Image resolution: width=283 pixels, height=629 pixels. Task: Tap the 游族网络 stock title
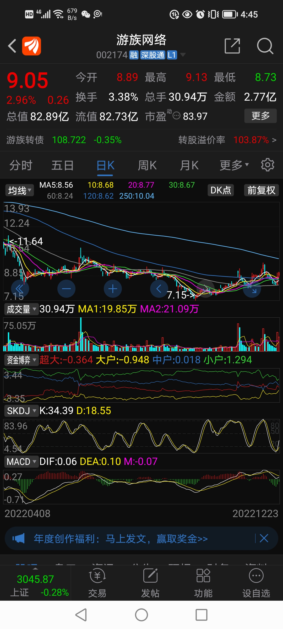(141, 40)
